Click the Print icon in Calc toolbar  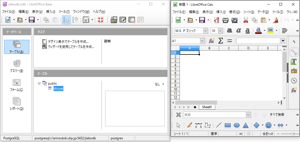click(x=226, y=20)
